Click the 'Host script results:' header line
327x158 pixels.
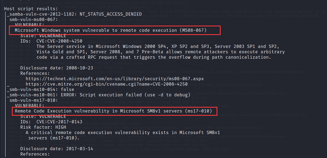tap(31, 9)
